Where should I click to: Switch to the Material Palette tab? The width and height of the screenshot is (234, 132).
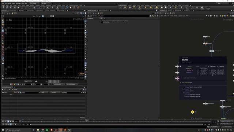pos(178,11)
